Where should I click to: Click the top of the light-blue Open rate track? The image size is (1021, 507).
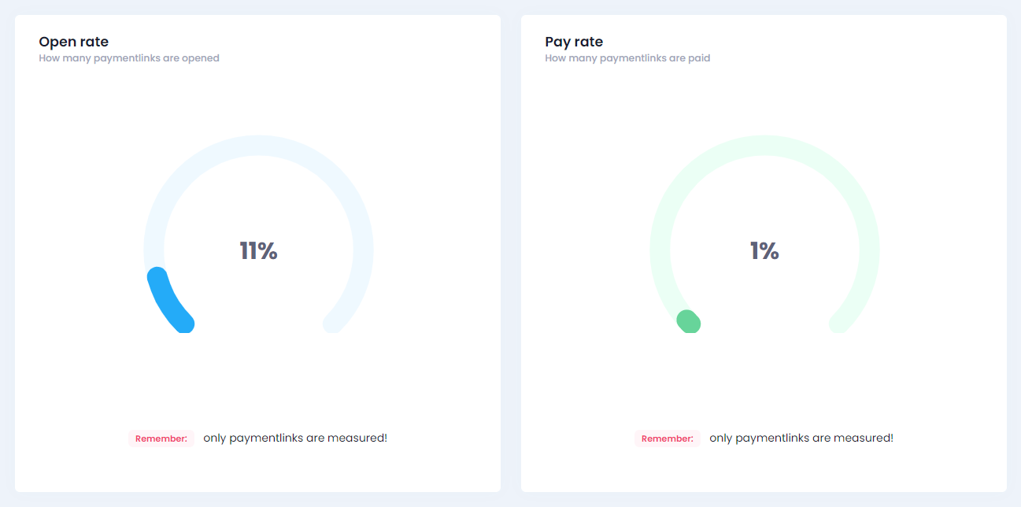[258, 146]
